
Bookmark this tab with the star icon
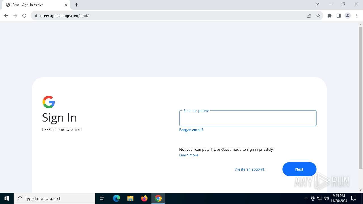[x=318, y=16]
